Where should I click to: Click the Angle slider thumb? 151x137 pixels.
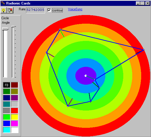click(x=13, y=27)
